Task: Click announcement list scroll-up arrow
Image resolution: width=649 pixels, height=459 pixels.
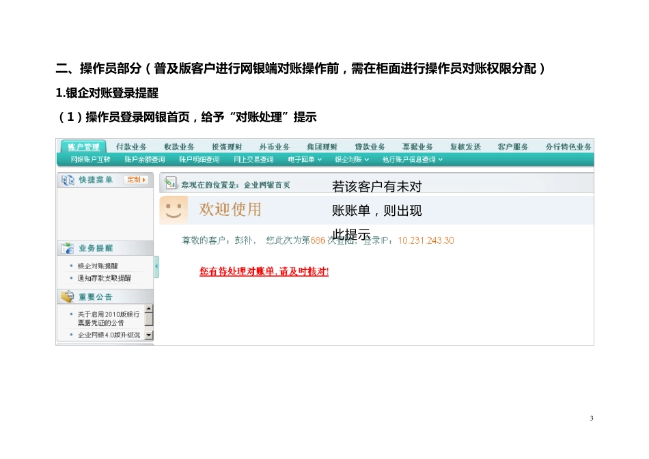Action: [x=149, y=309]
